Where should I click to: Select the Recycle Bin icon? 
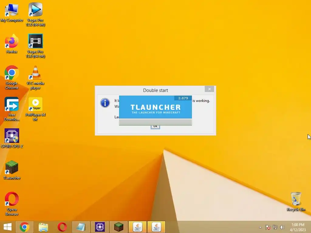[x=296, y=202]
